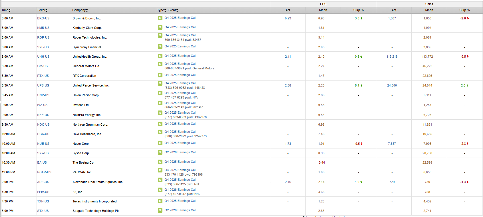
Task: Click the green event icon for Boeing
Action: click(x=160, y=162)
